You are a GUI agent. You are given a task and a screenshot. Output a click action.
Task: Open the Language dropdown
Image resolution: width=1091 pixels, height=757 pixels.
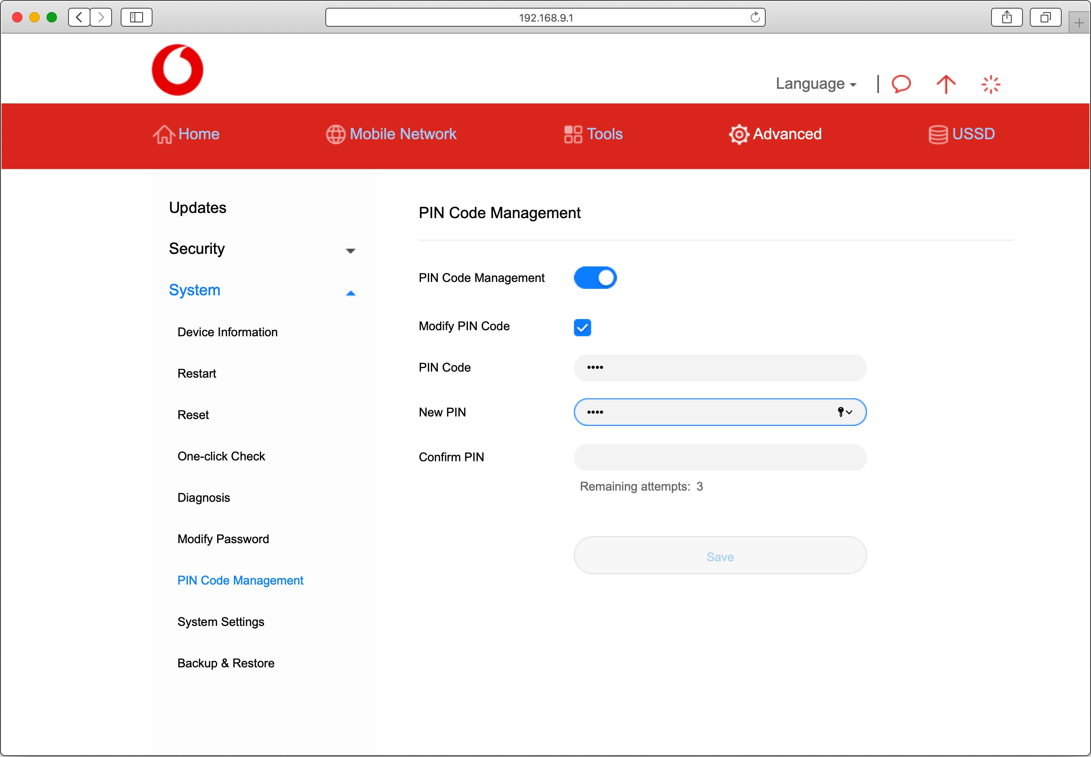point(815,84)
